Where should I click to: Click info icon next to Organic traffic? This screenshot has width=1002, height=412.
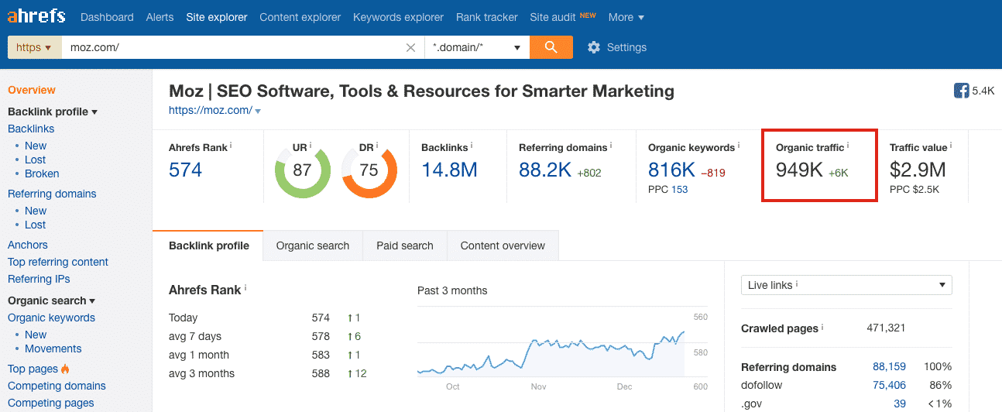click(848, 145)
